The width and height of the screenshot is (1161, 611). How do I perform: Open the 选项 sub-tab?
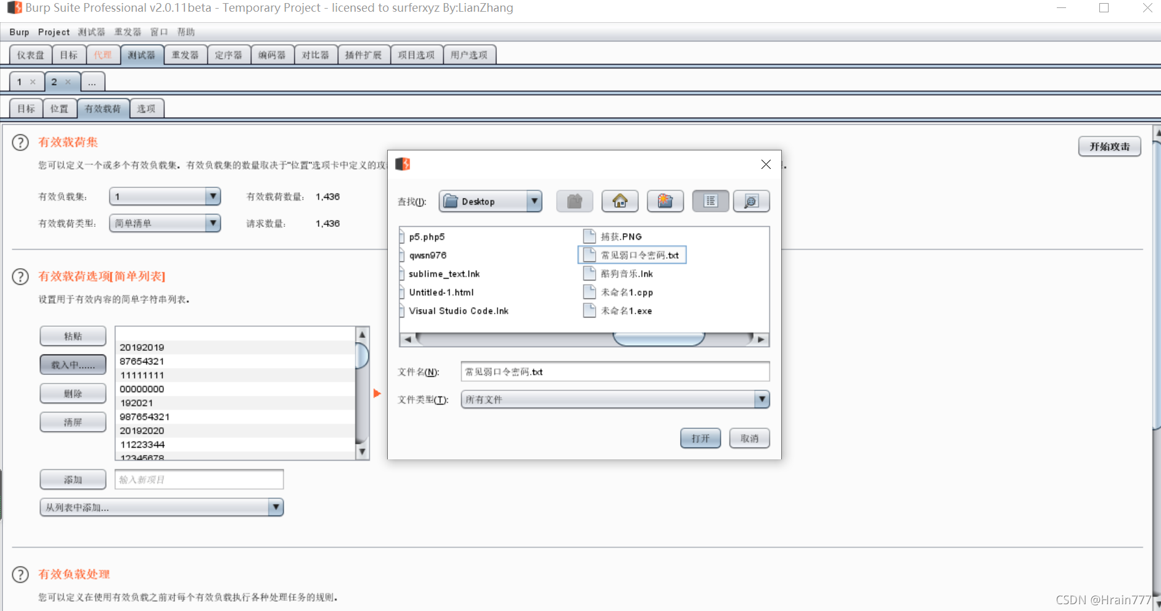point(146,109)
